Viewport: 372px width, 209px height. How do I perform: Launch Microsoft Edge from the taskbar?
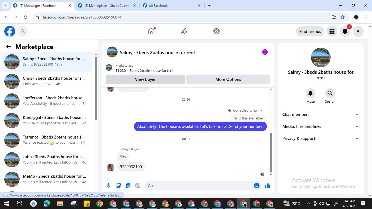[x=47, y=204]
